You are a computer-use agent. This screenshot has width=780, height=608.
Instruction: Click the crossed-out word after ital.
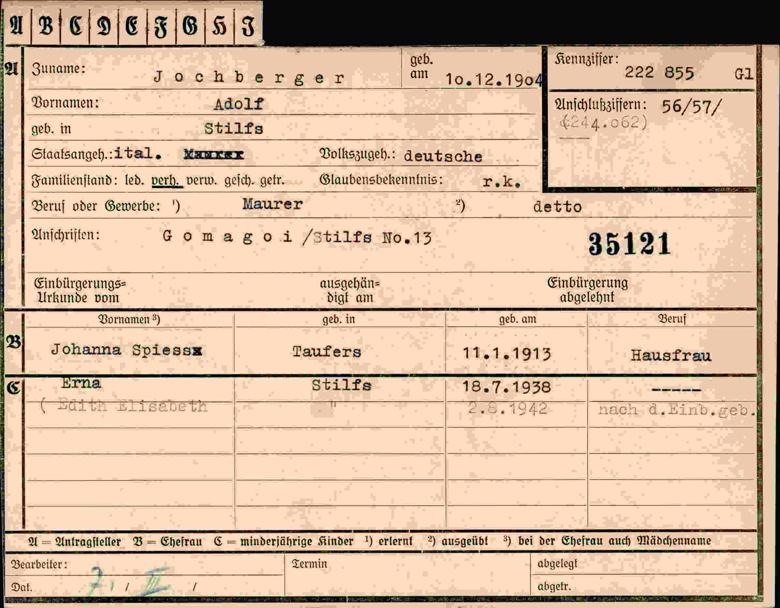click(x=214, y=154)
